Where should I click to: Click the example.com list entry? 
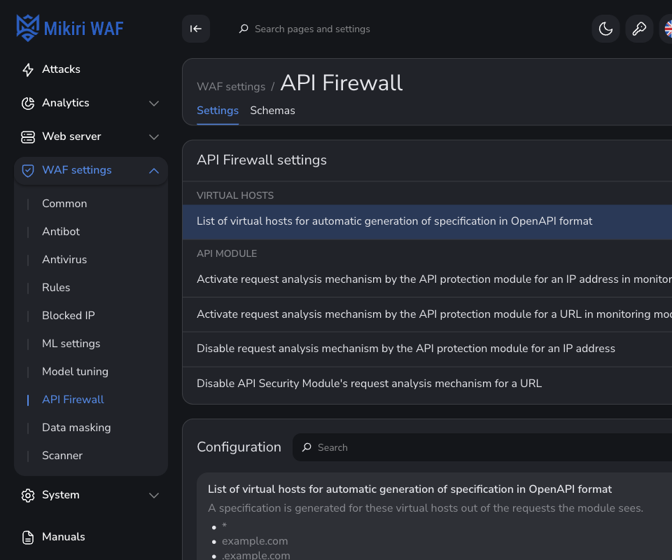pos(255,541)
